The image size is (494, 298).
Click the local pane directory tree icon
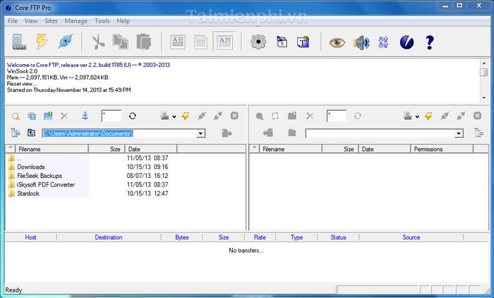[x=15, y=133]
